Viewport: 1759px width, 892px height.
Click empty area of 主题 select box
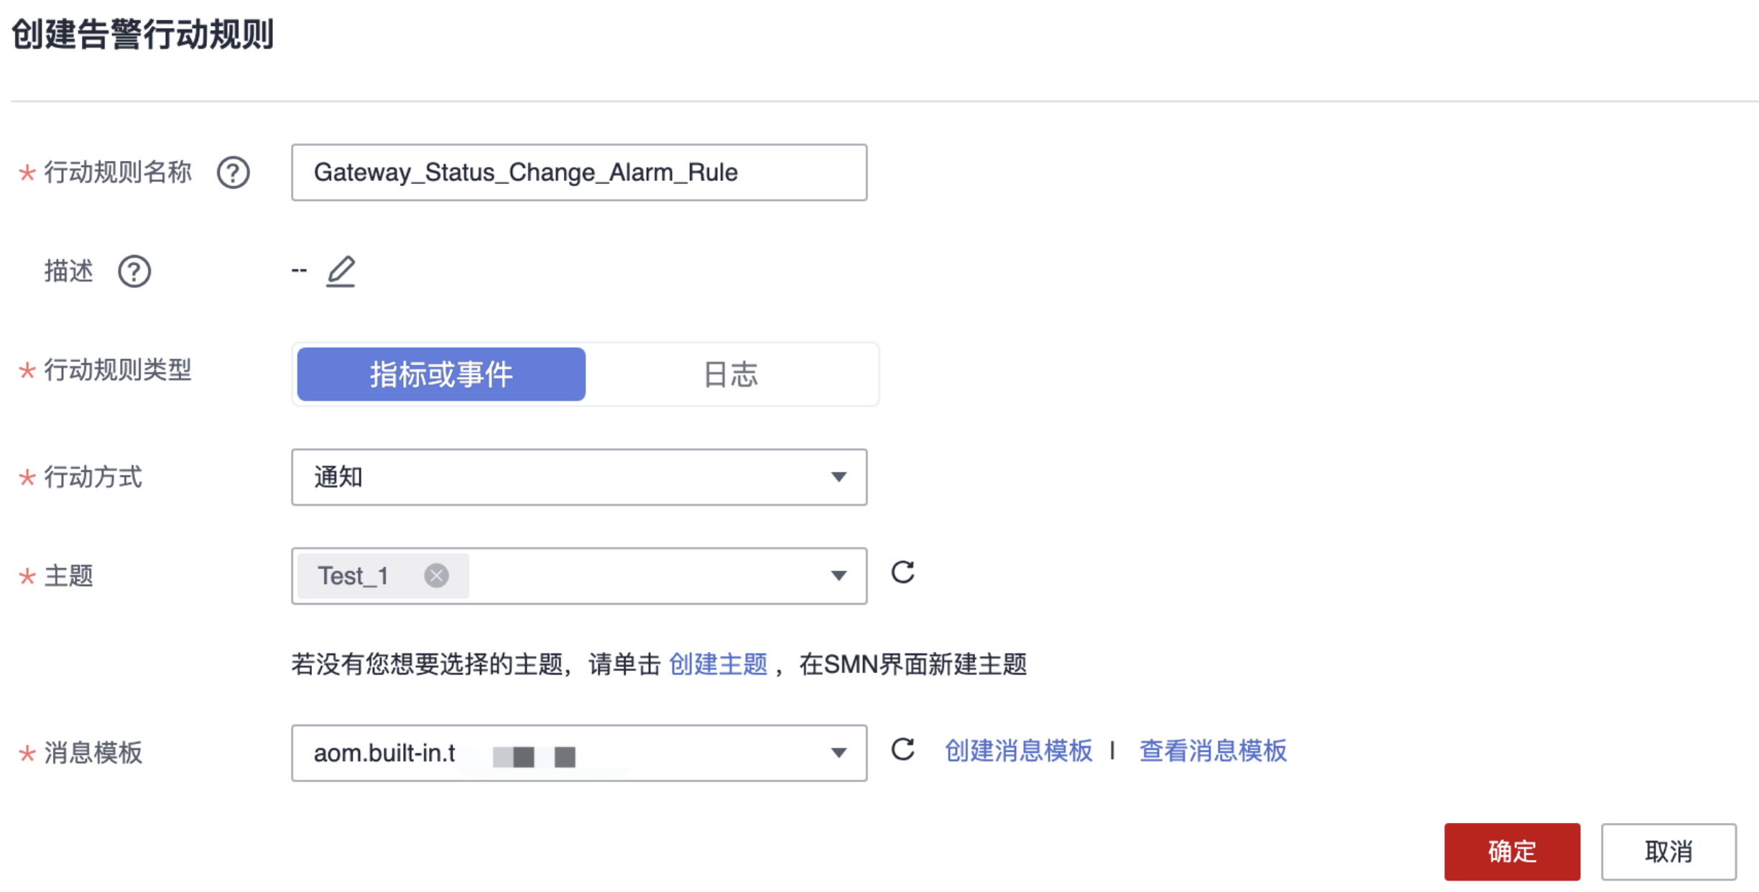(647, 575)
